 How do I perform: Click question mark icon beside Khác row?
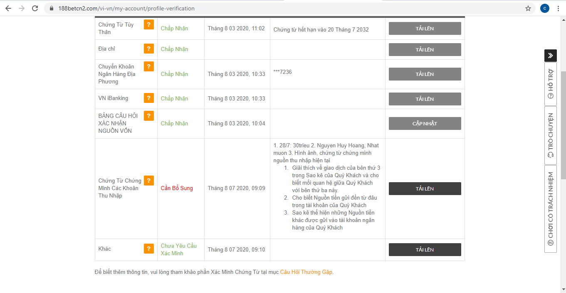tap(148, 249)
